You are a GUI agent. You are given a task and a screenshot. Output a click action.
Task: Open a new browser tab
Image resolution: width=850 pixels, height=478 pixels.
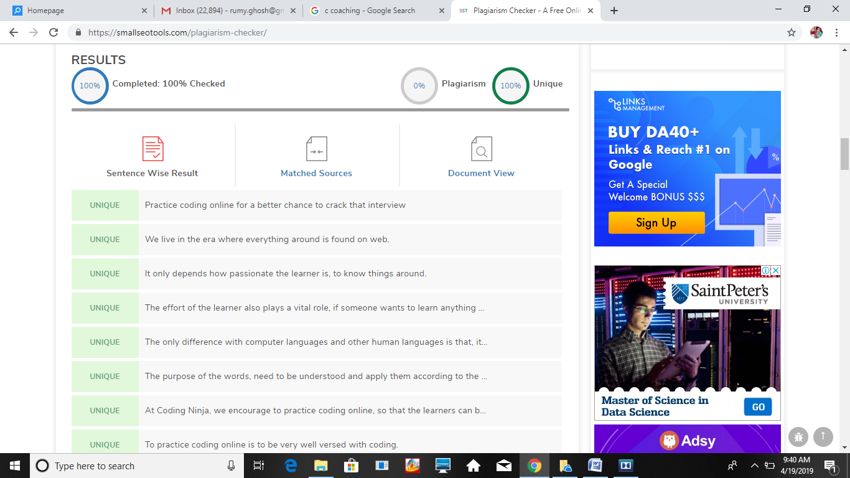[614, 11]
